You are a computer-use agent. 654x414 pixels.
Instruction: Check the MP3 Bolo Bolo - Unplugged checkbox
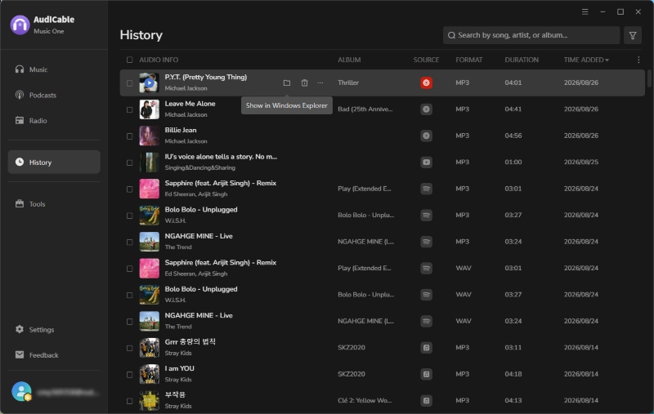click(x=130, y=216)
